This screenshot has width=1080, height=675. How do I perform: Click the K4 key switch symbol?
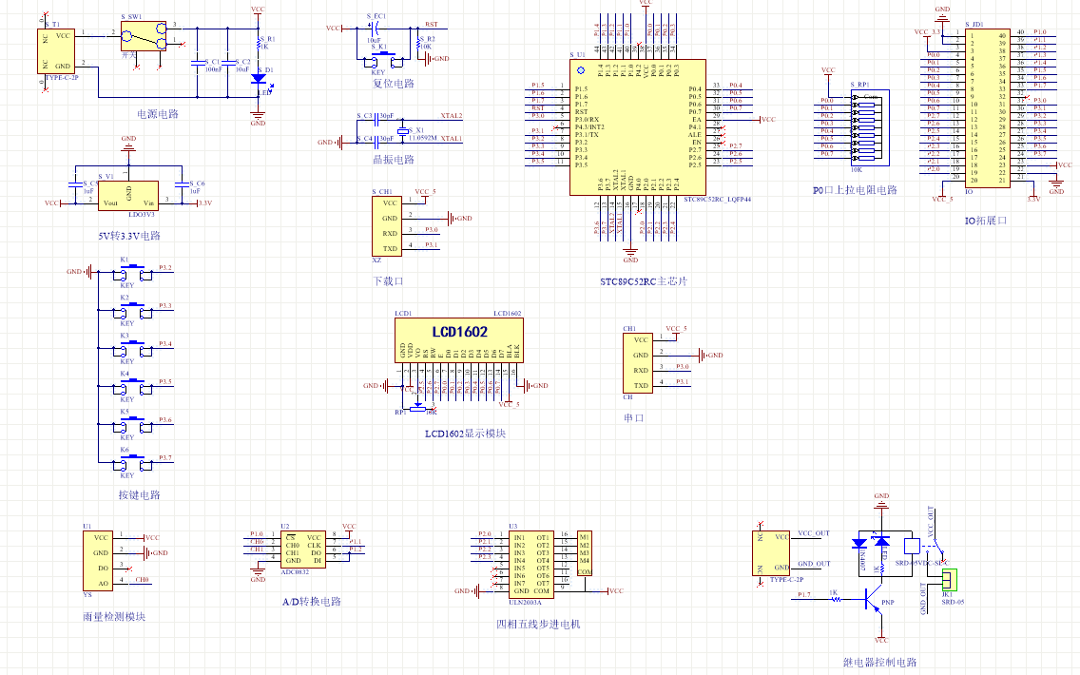point(132,386)
